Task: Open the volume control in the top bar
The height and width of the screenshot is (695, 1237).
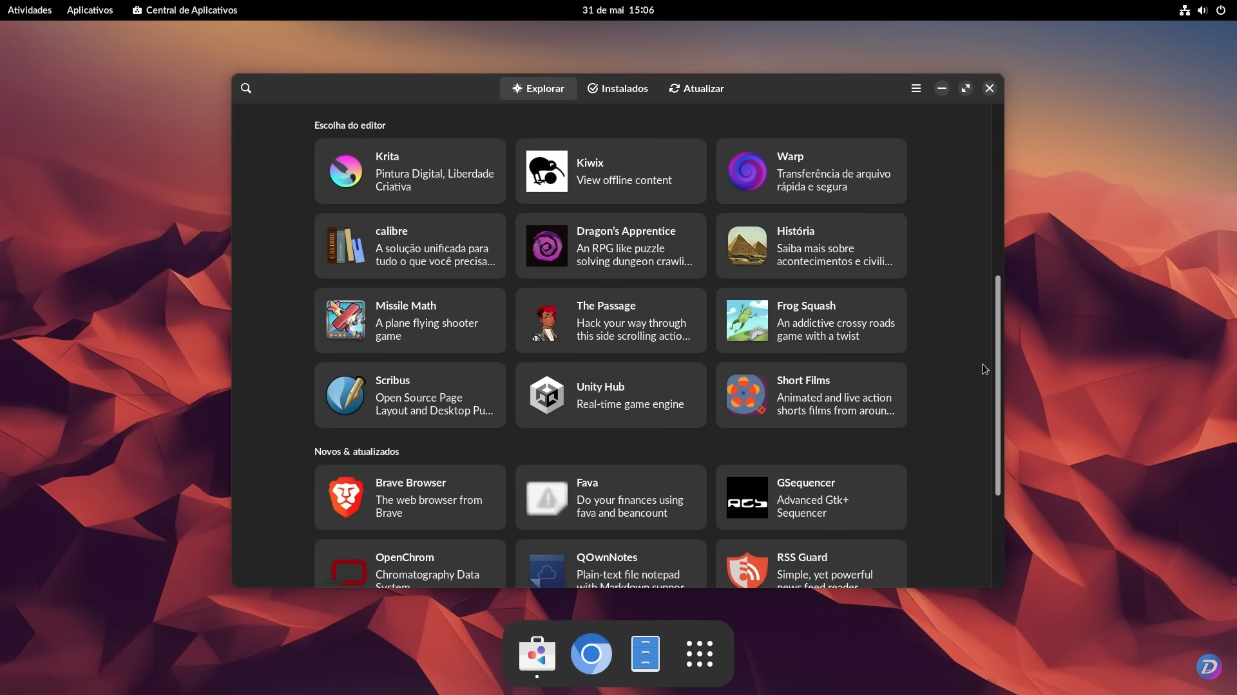Action: [x=1202, y=10]
